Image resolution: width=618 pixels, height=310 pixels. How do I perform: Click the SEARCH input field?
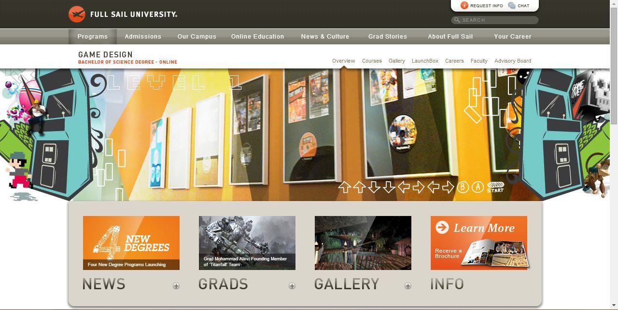(x=495, y=20)
